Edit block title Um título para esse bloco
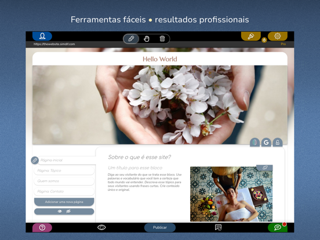The width and height of the screenshot is (320, 240). pos(135,168)
